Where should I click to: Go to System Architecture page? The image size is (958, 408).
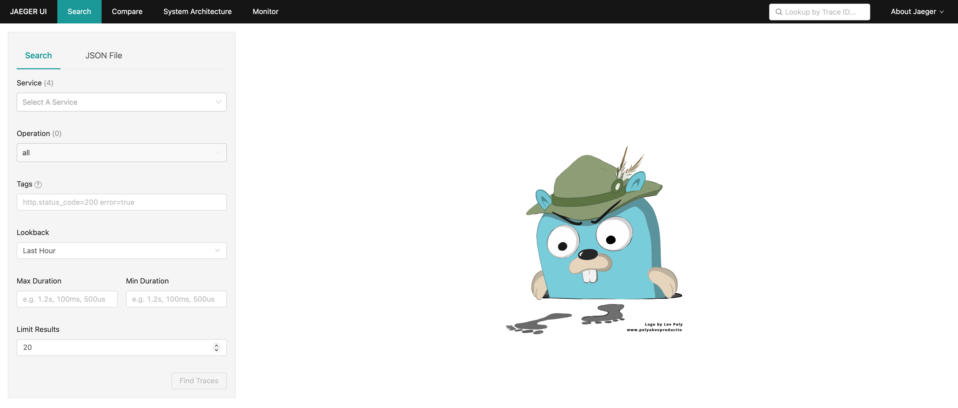click(197, 11)
